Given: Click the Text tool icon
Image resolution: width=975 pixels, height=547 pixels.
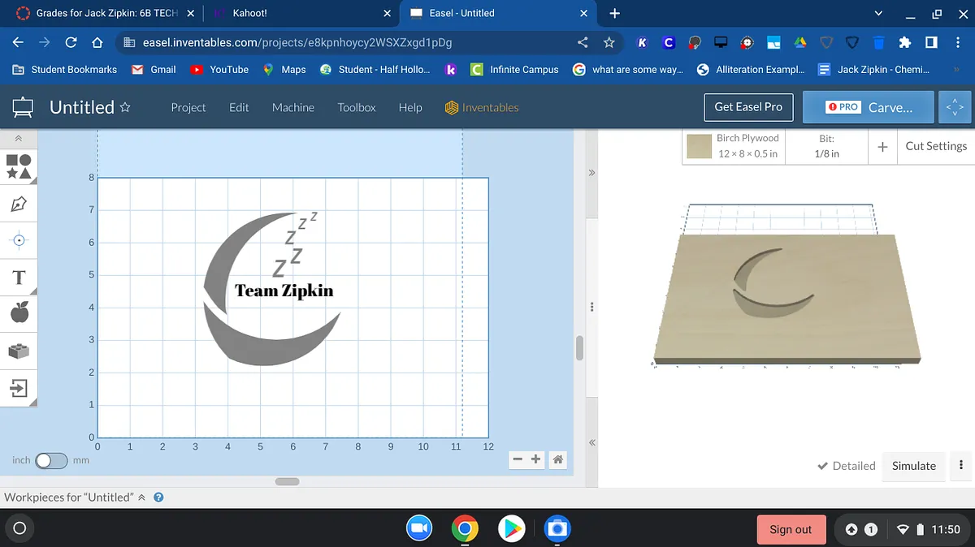Looking at the screenshot, I should click(19, 278).
